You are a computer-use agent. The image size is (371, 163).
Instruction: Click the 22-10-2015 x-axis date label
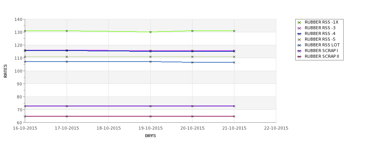click(x=276, y=128)
